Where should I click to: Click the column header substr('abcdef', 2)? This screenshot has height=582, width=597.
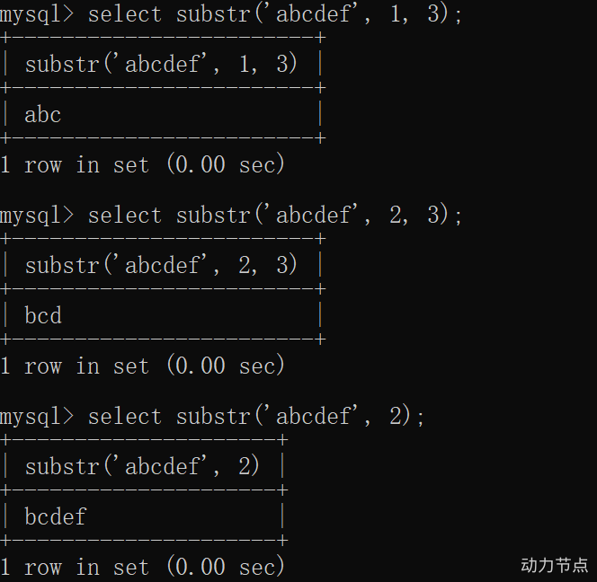pyautogui.click(x=142, y=466)
